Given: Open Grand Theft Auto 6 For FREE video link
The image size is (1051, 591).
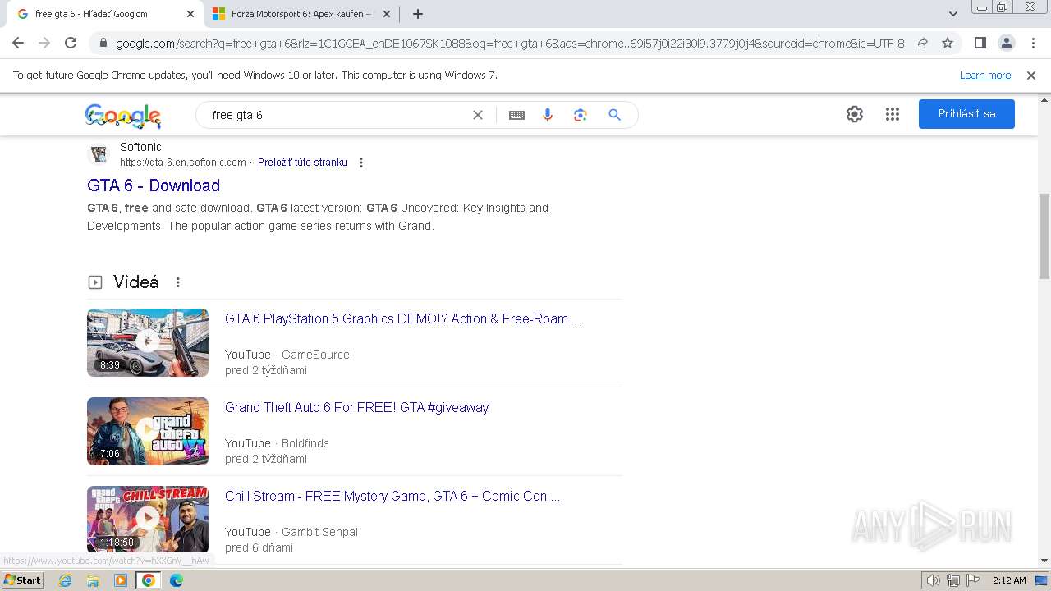Looking at the screenshot, I should point(356,407).
